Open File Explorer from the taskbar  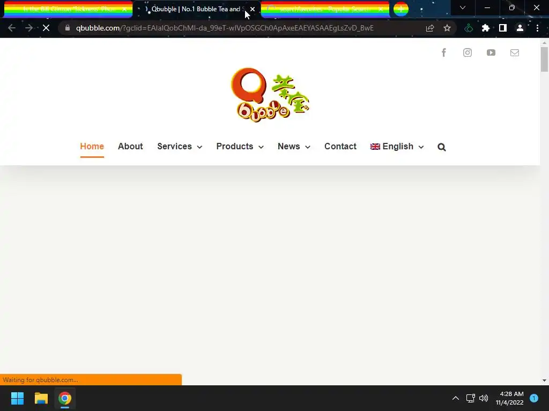click(41, 398)
